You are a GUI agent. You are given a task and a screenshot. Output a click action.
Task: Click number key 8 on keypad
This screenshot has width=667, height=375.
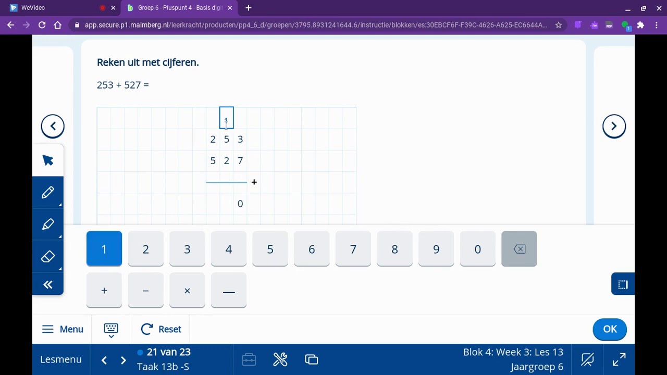pos(394,249)
